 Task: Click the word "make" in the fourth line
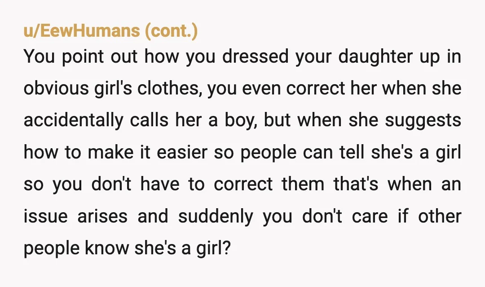111,152
